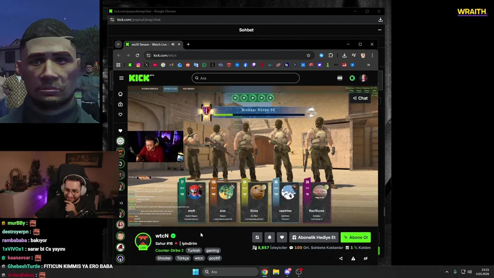Screen dimensions: 494x278
Task: Toggle notifications with the bell button
Action: click(269, 237)
